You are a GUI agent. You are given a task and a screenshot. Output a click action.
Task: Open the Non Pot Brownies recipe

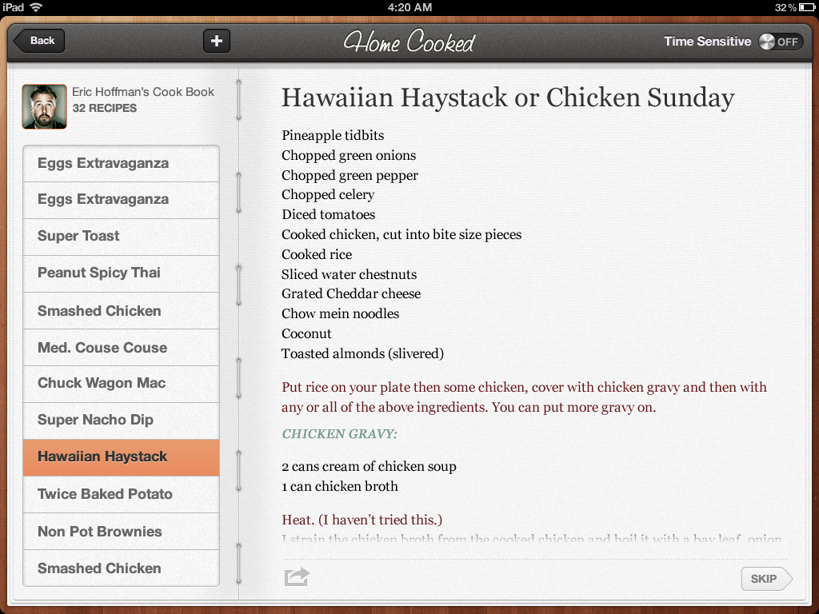tap(122, 532)
